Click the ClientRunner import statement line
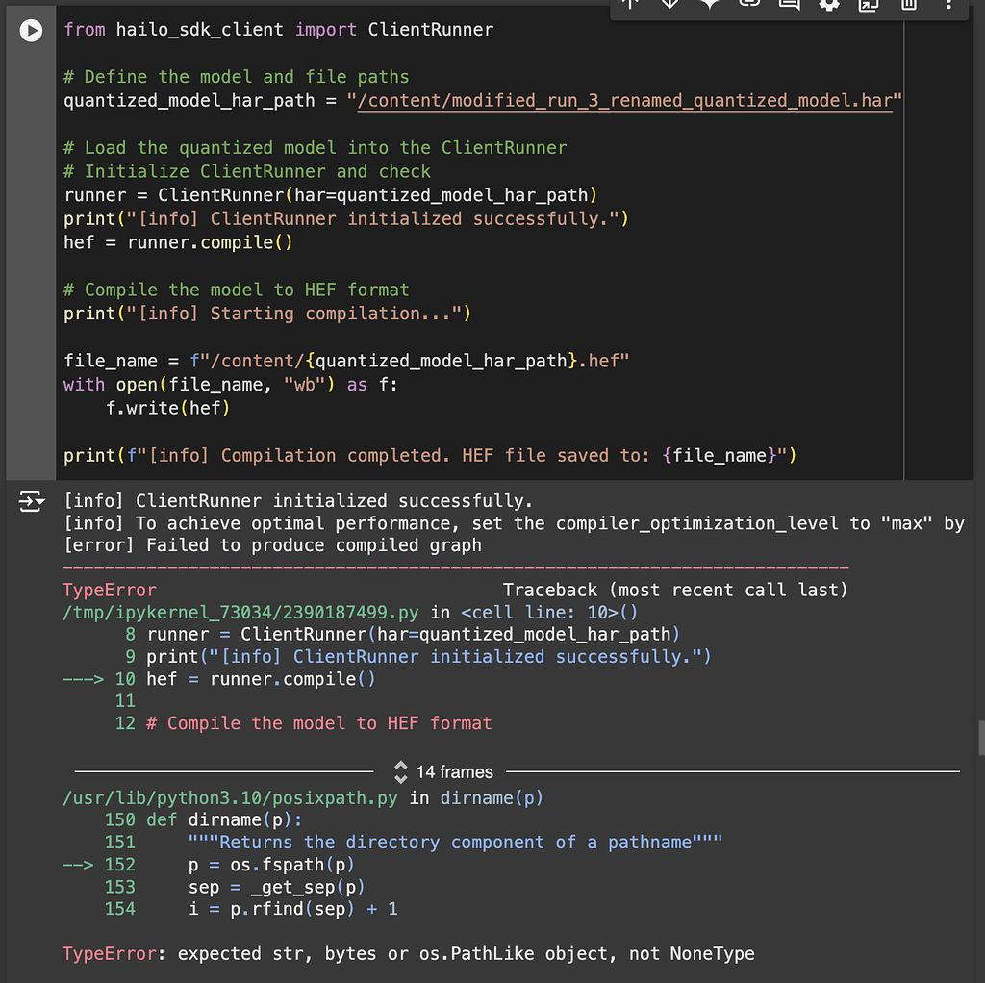 [x=278, y=30]
